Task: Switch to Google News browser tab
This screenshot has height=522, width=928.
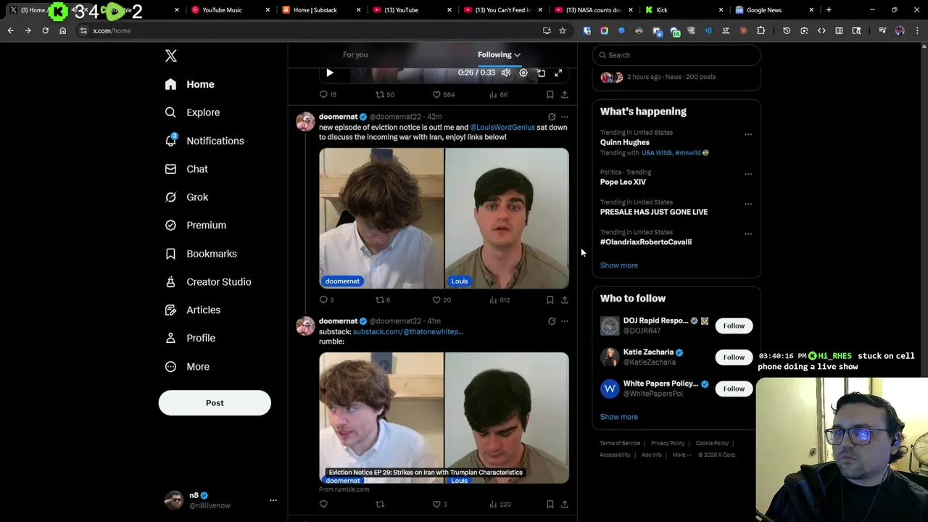Action: pyautogui.click(x=774, y=10)
